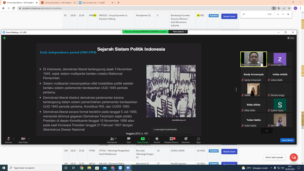Go to next find-in-page match
This screenshot has height=171, width=304.
(283, 14)
